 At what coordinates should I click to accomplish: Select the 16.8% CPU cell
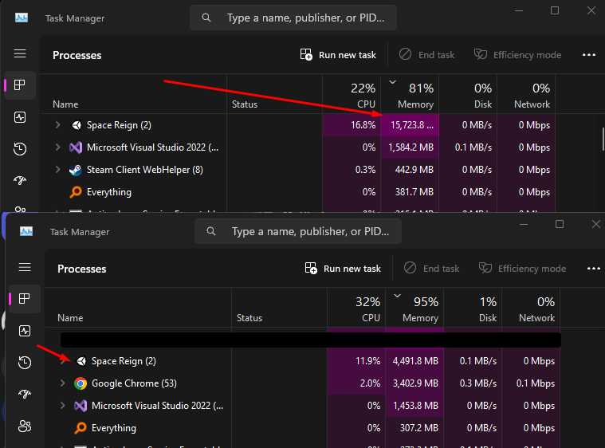pos(352,125)
